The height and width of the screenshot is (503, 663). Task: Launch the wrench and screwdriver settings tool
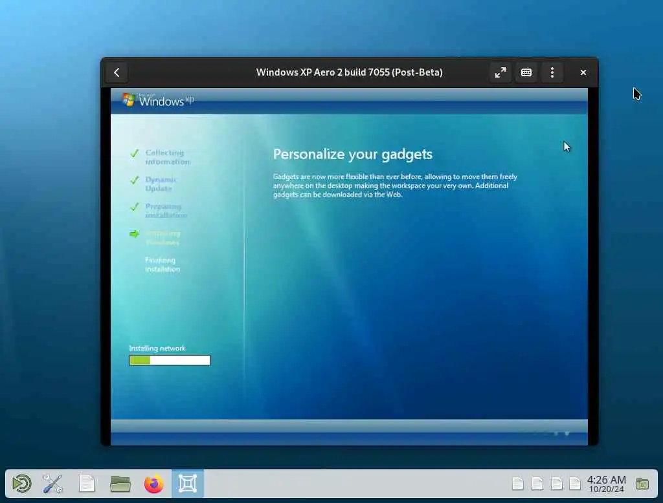(53, 484)
